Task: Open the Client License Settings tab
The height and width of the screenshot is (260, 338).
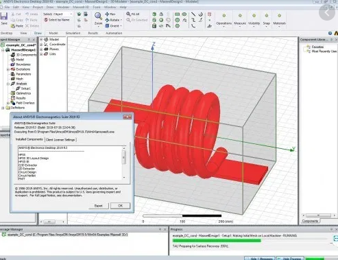Action: click(x=60, y=140)
